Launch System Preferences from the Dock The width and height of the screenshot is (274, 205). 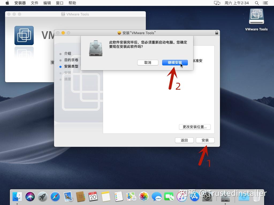[x=207, y=197]
